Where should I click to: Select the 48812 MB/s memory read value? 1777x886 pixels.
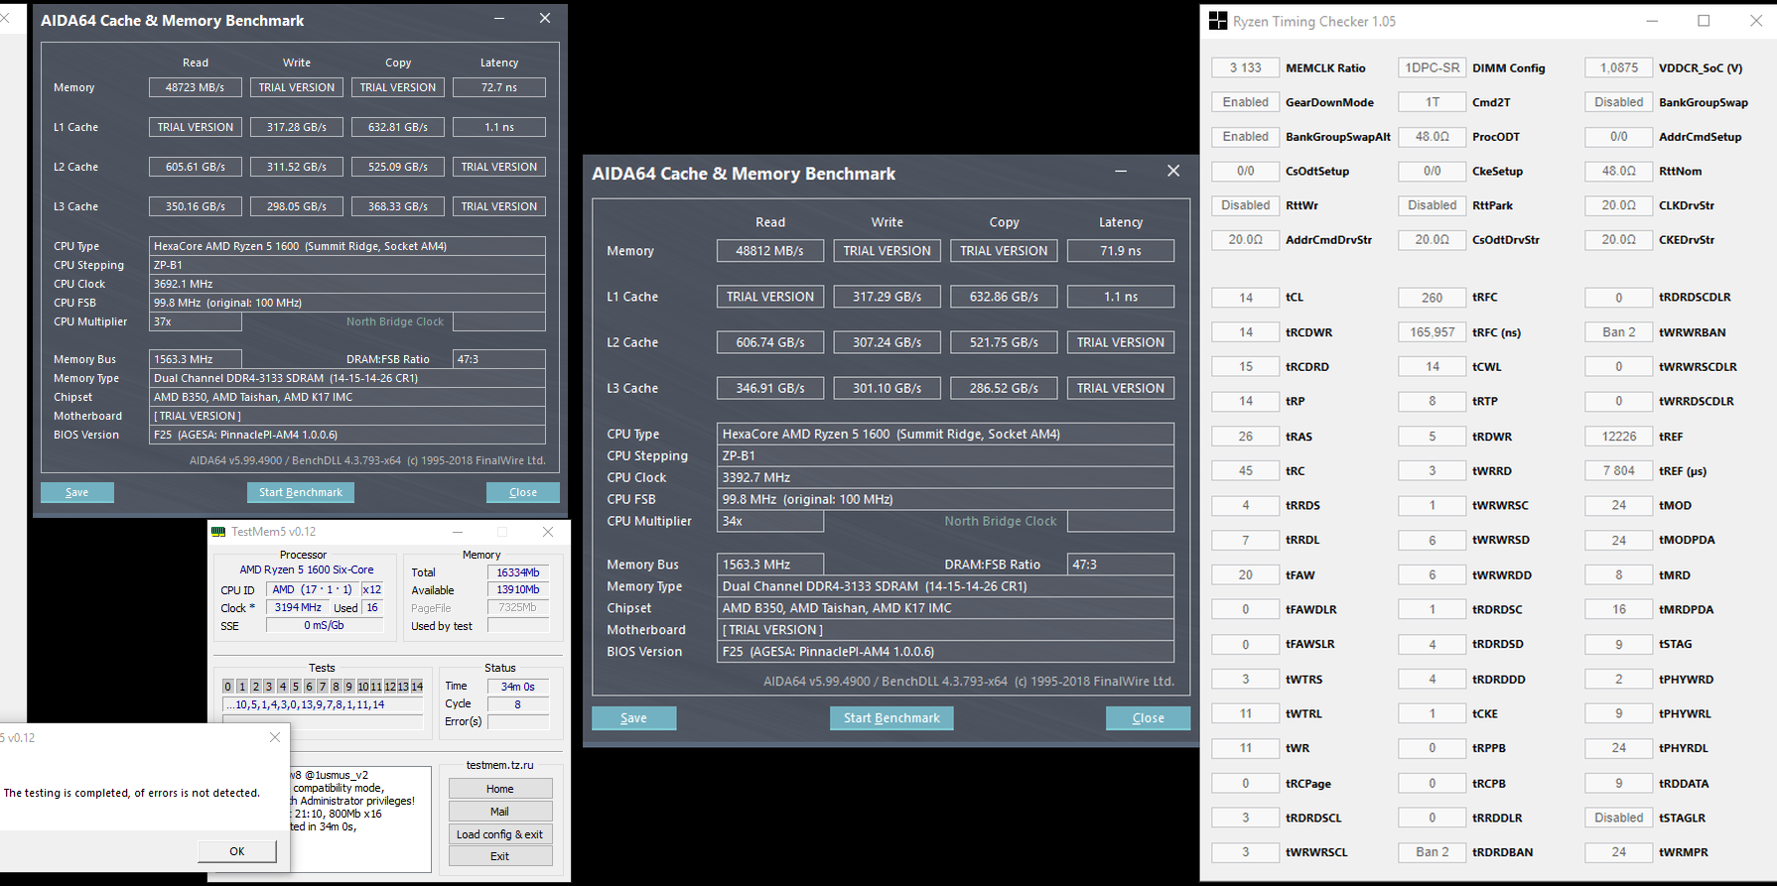point(769,251)
